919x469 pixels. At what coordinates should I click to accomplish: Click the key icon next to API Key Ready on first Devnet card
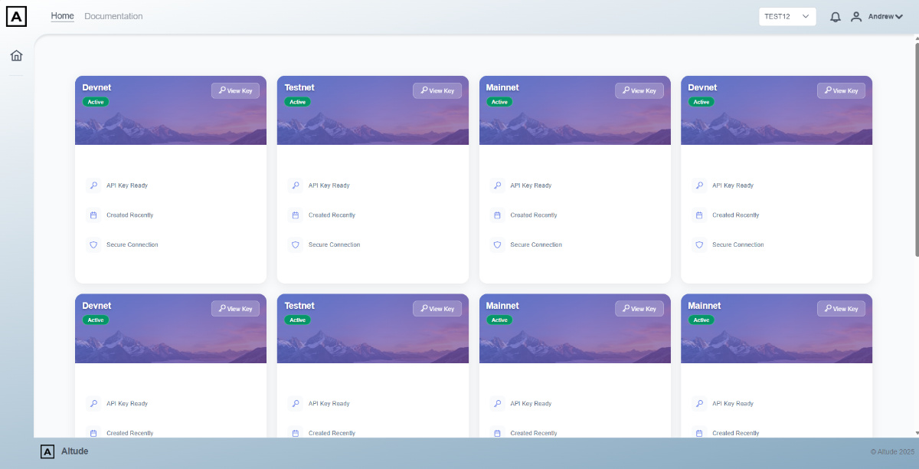[x=93, y=185]
